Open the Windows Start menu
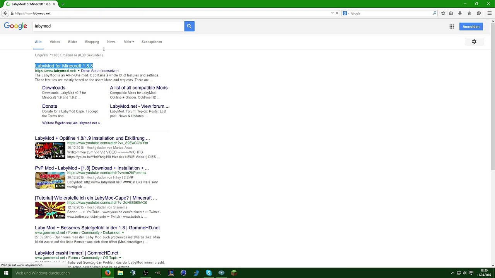Image resolution: width=495 pixels, height=278 pixels. (x=6, y=273)
